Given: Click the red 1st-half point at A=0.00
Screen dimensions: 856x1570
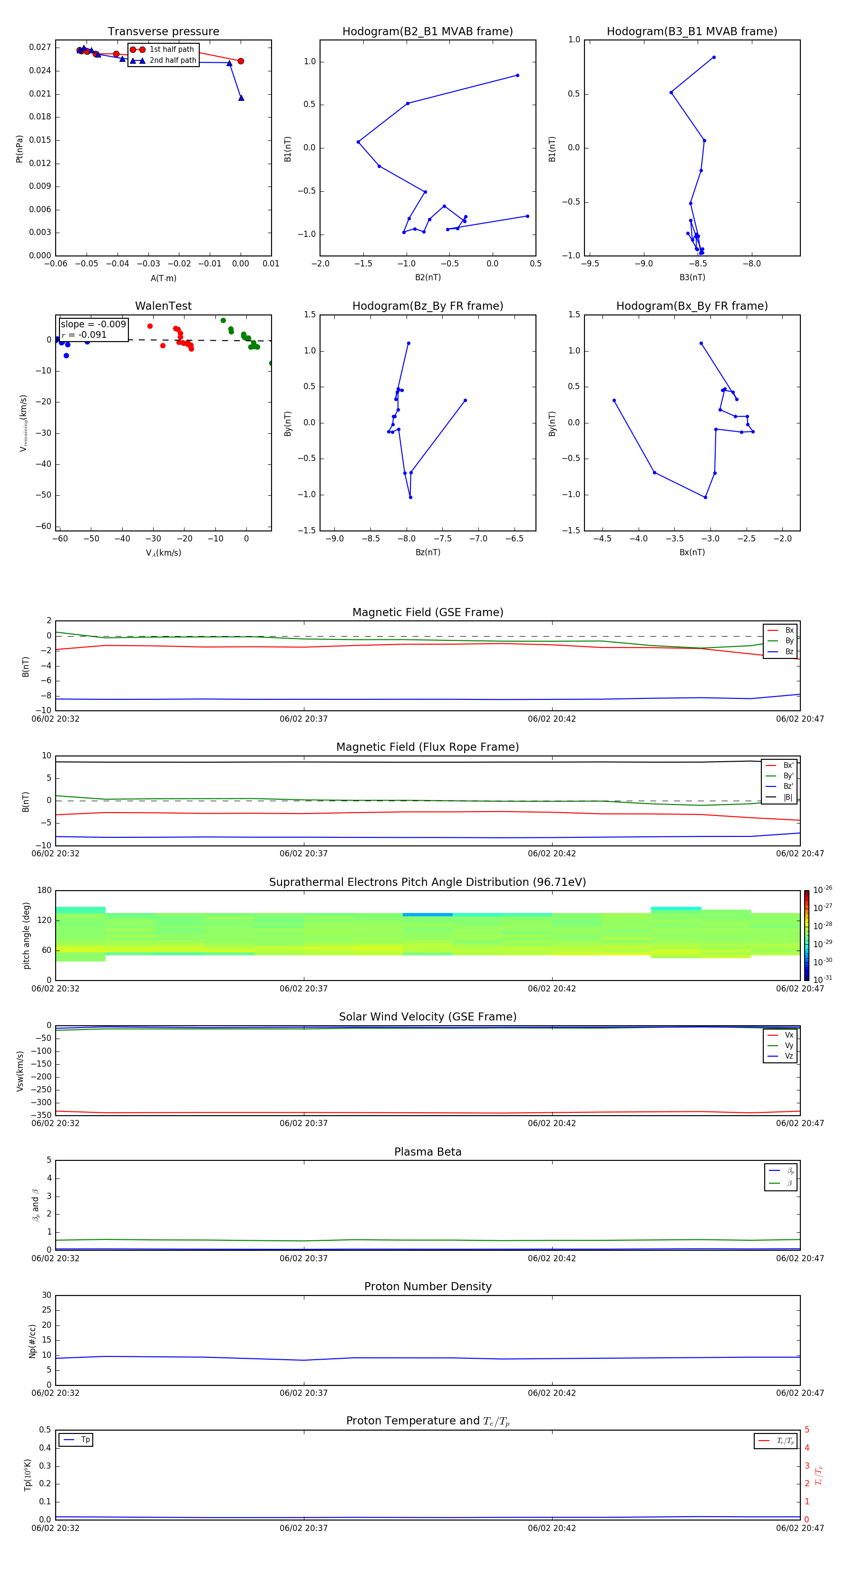Looking at the screenshot, I should 241,61.
